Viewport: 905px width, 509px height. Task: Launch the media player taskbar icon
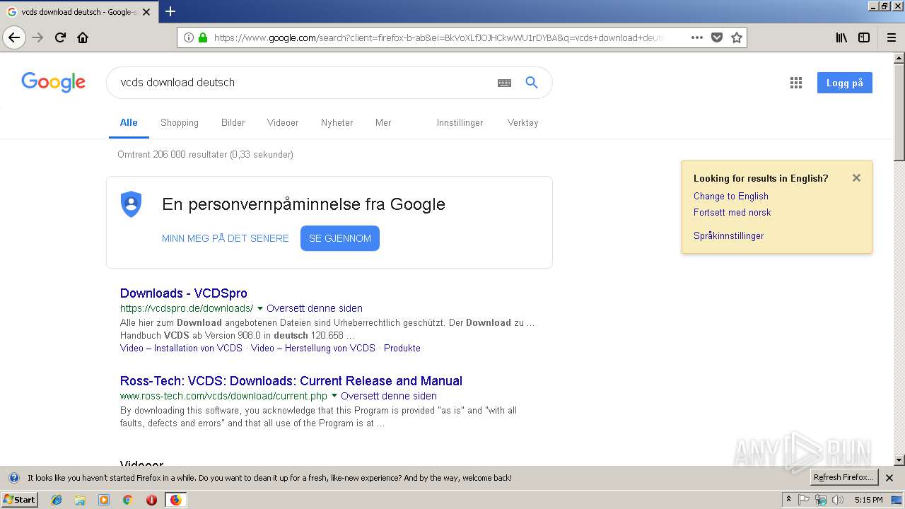coord(104,500)
